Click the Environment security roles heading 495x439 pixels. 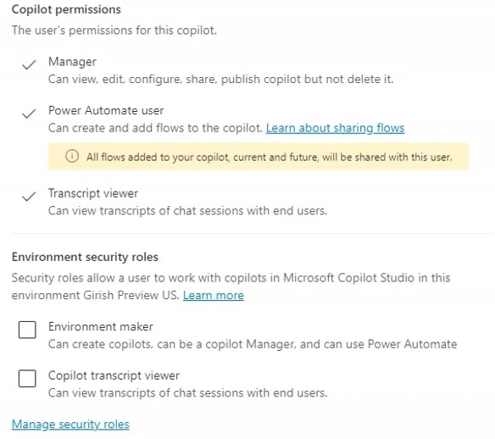[x=85, y=258]
